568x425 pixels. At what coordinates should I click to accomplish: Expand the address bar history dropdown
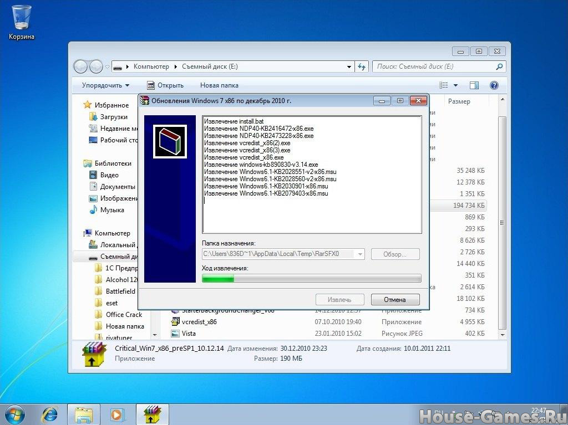click(x=349, y=66)
